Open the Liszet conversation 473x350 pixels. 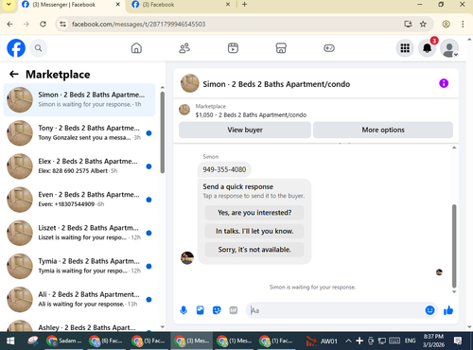79,233
